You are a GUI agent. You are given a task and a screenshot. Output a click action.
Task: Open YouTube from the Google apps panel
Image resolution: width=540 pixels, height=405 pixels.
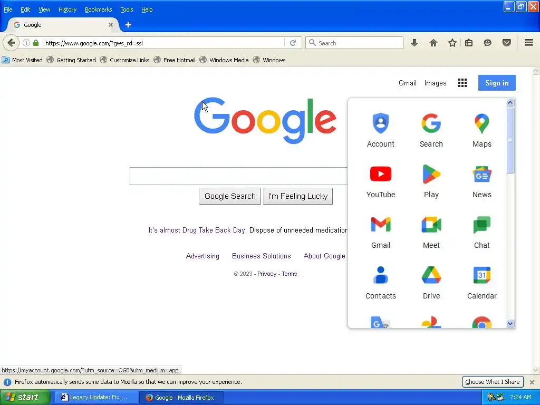(381, 181)
